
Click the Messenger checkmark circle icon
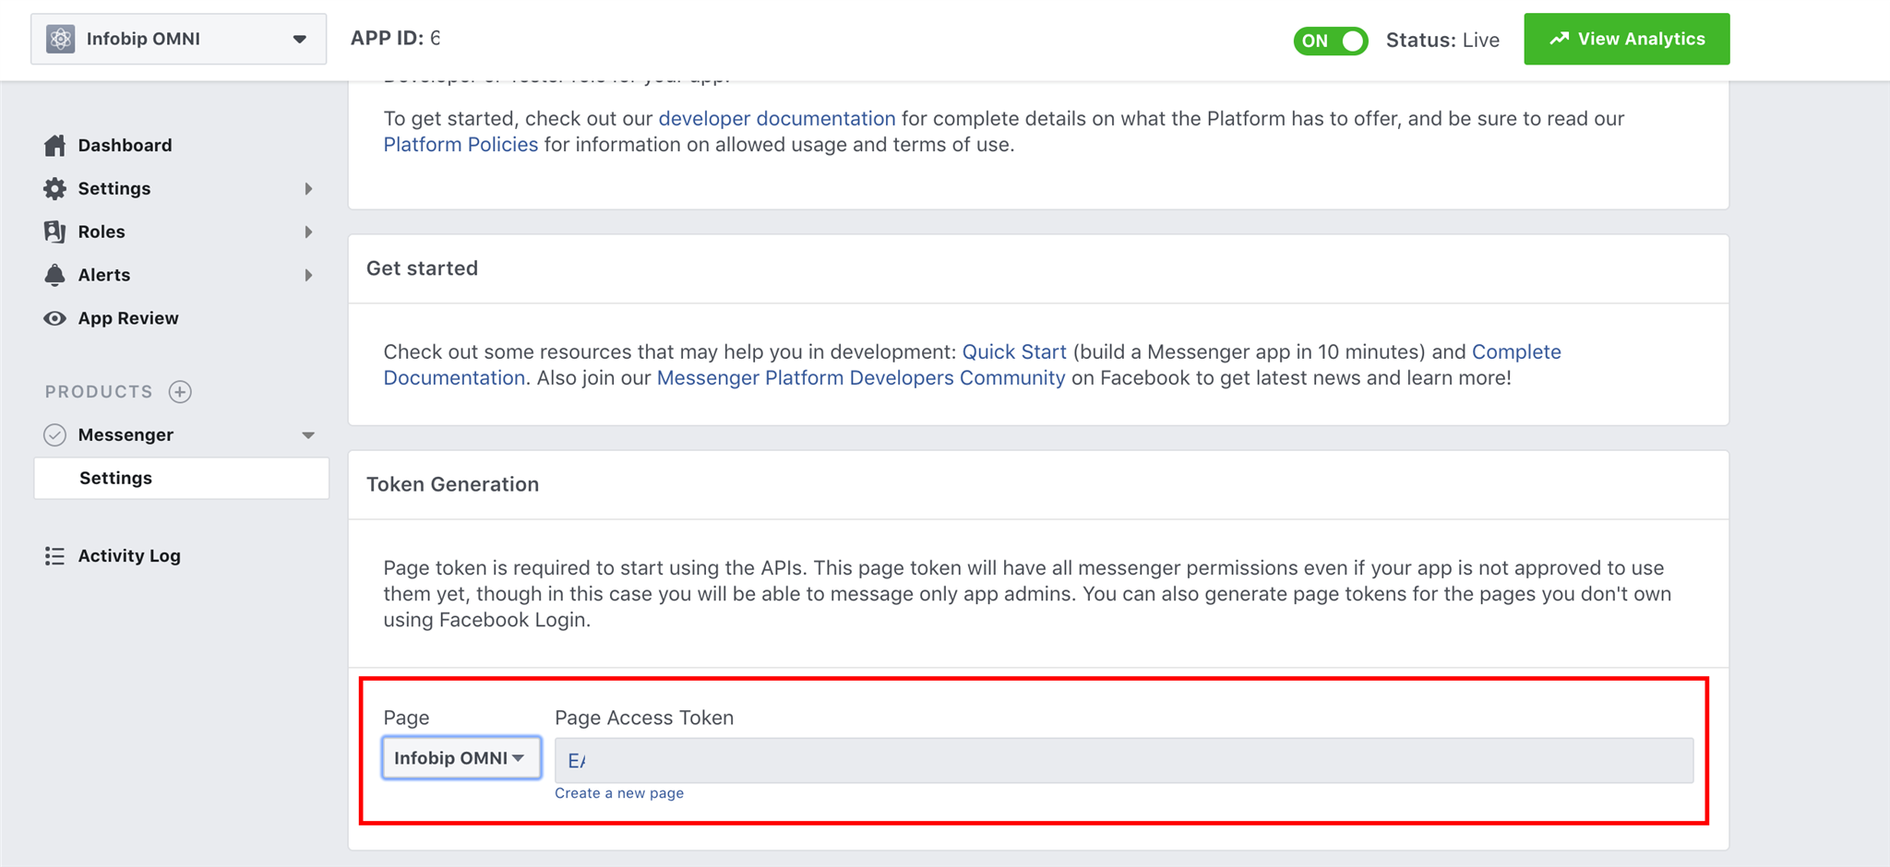(x=54, y=434)
